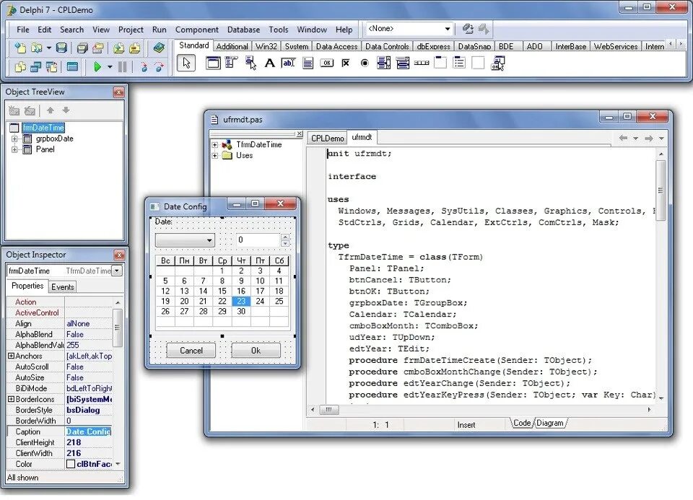The height and width of the screenshot is (500, 693).
Task: Click the Caption value Date Config field
Action: 89,432
